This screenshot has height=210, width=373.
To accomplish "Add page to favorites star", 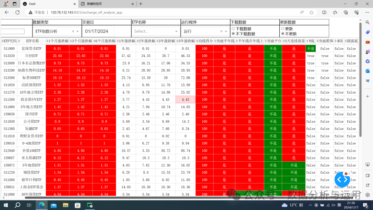I will tap(312, 12).
